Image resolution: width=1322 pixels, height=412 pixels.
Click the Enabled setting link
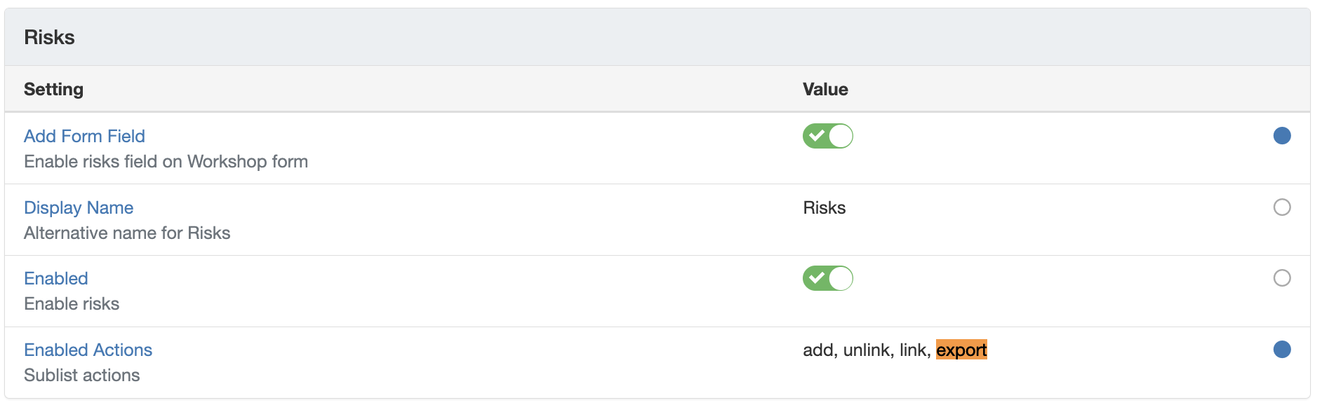[56, 278]
